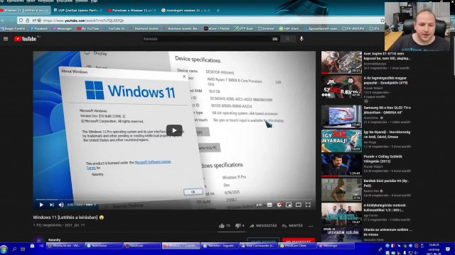
Task: Open the player settings gear
Action: 279,205
